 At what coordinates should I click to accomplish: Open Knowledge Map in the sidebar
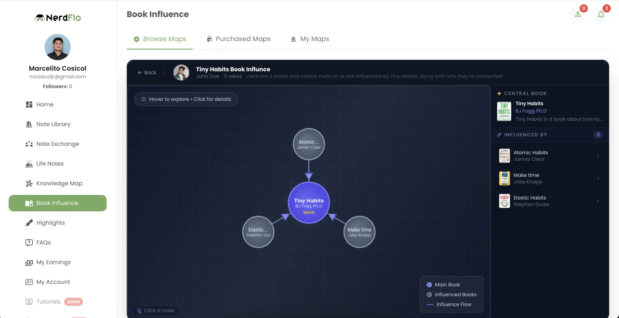click(x=58, y=183)
